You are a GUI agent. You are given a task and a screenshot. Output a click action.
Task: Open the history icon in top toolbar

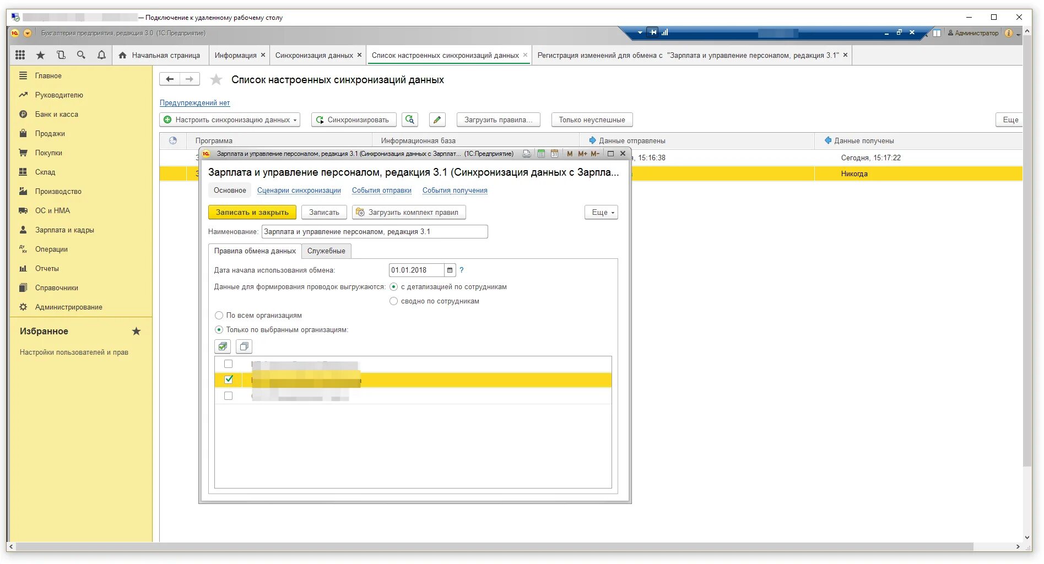(x=61, y=55)
